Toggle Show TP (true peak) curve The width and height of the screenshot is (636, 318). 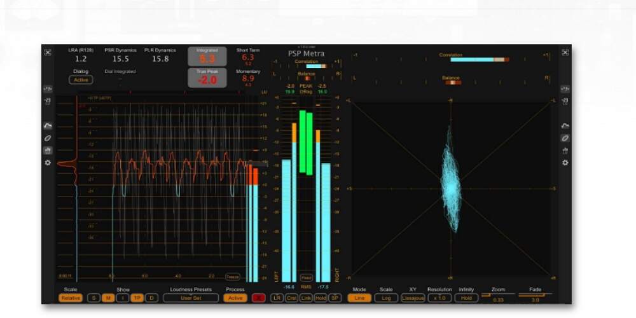(137, 298)
